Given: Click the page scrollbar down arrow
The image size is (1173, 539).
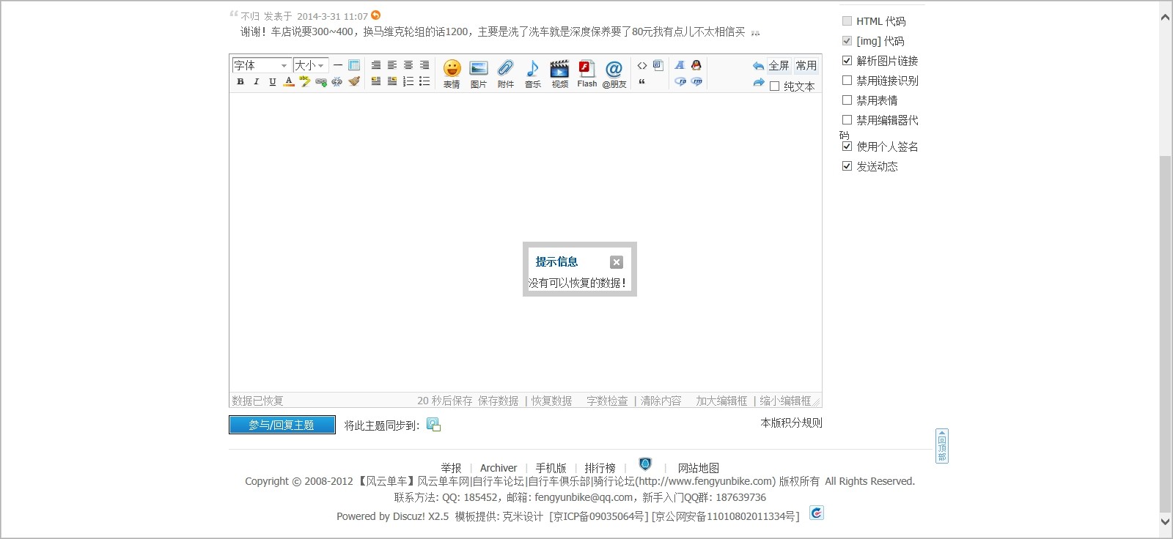Looking at the screenshot, I should click(x=1166, y=521).
